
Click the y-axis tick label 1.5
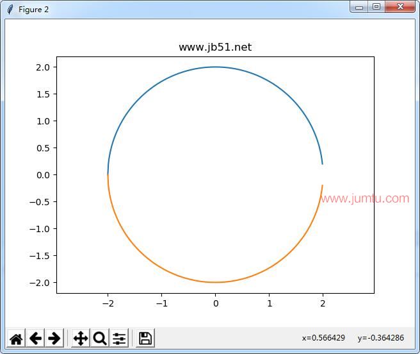[43, 94]
